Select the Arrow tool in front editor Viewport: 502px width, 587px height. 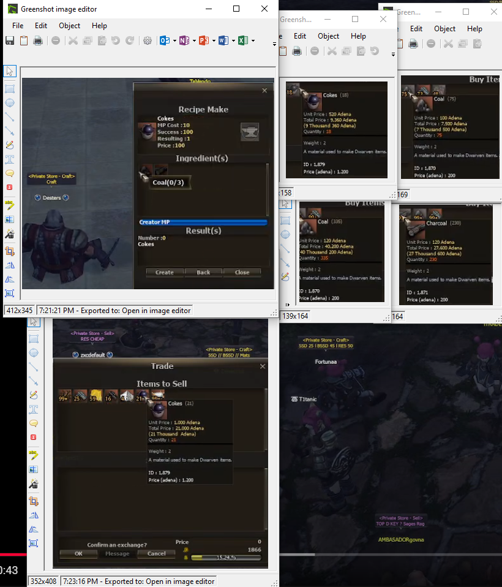10,131
